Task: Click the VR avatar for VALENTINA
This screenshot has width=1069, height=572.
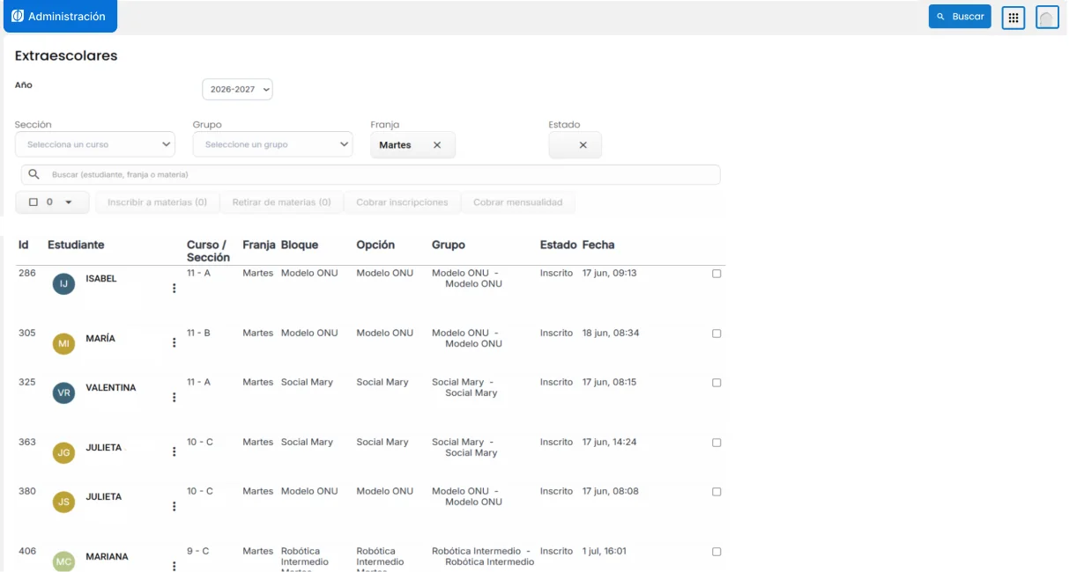Action: coord(63,392)
